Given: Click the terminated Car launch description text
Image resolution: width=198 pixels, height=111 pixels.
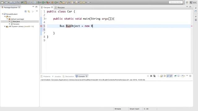Looking at the screenshot, I should click(x=93, y=80).
